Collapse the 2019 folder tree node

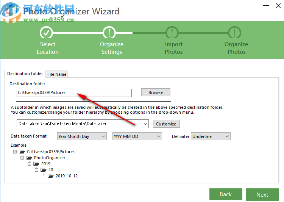coord(29,164)
